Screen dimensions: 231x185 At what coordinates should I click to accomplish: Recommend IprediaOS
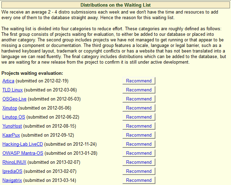[x=139, y=171]
